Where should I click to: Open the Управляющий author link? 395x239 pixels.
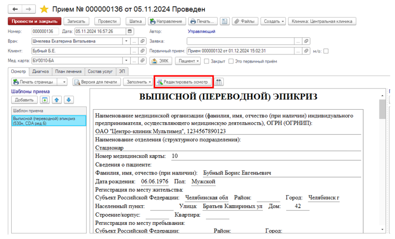[201, 32]
